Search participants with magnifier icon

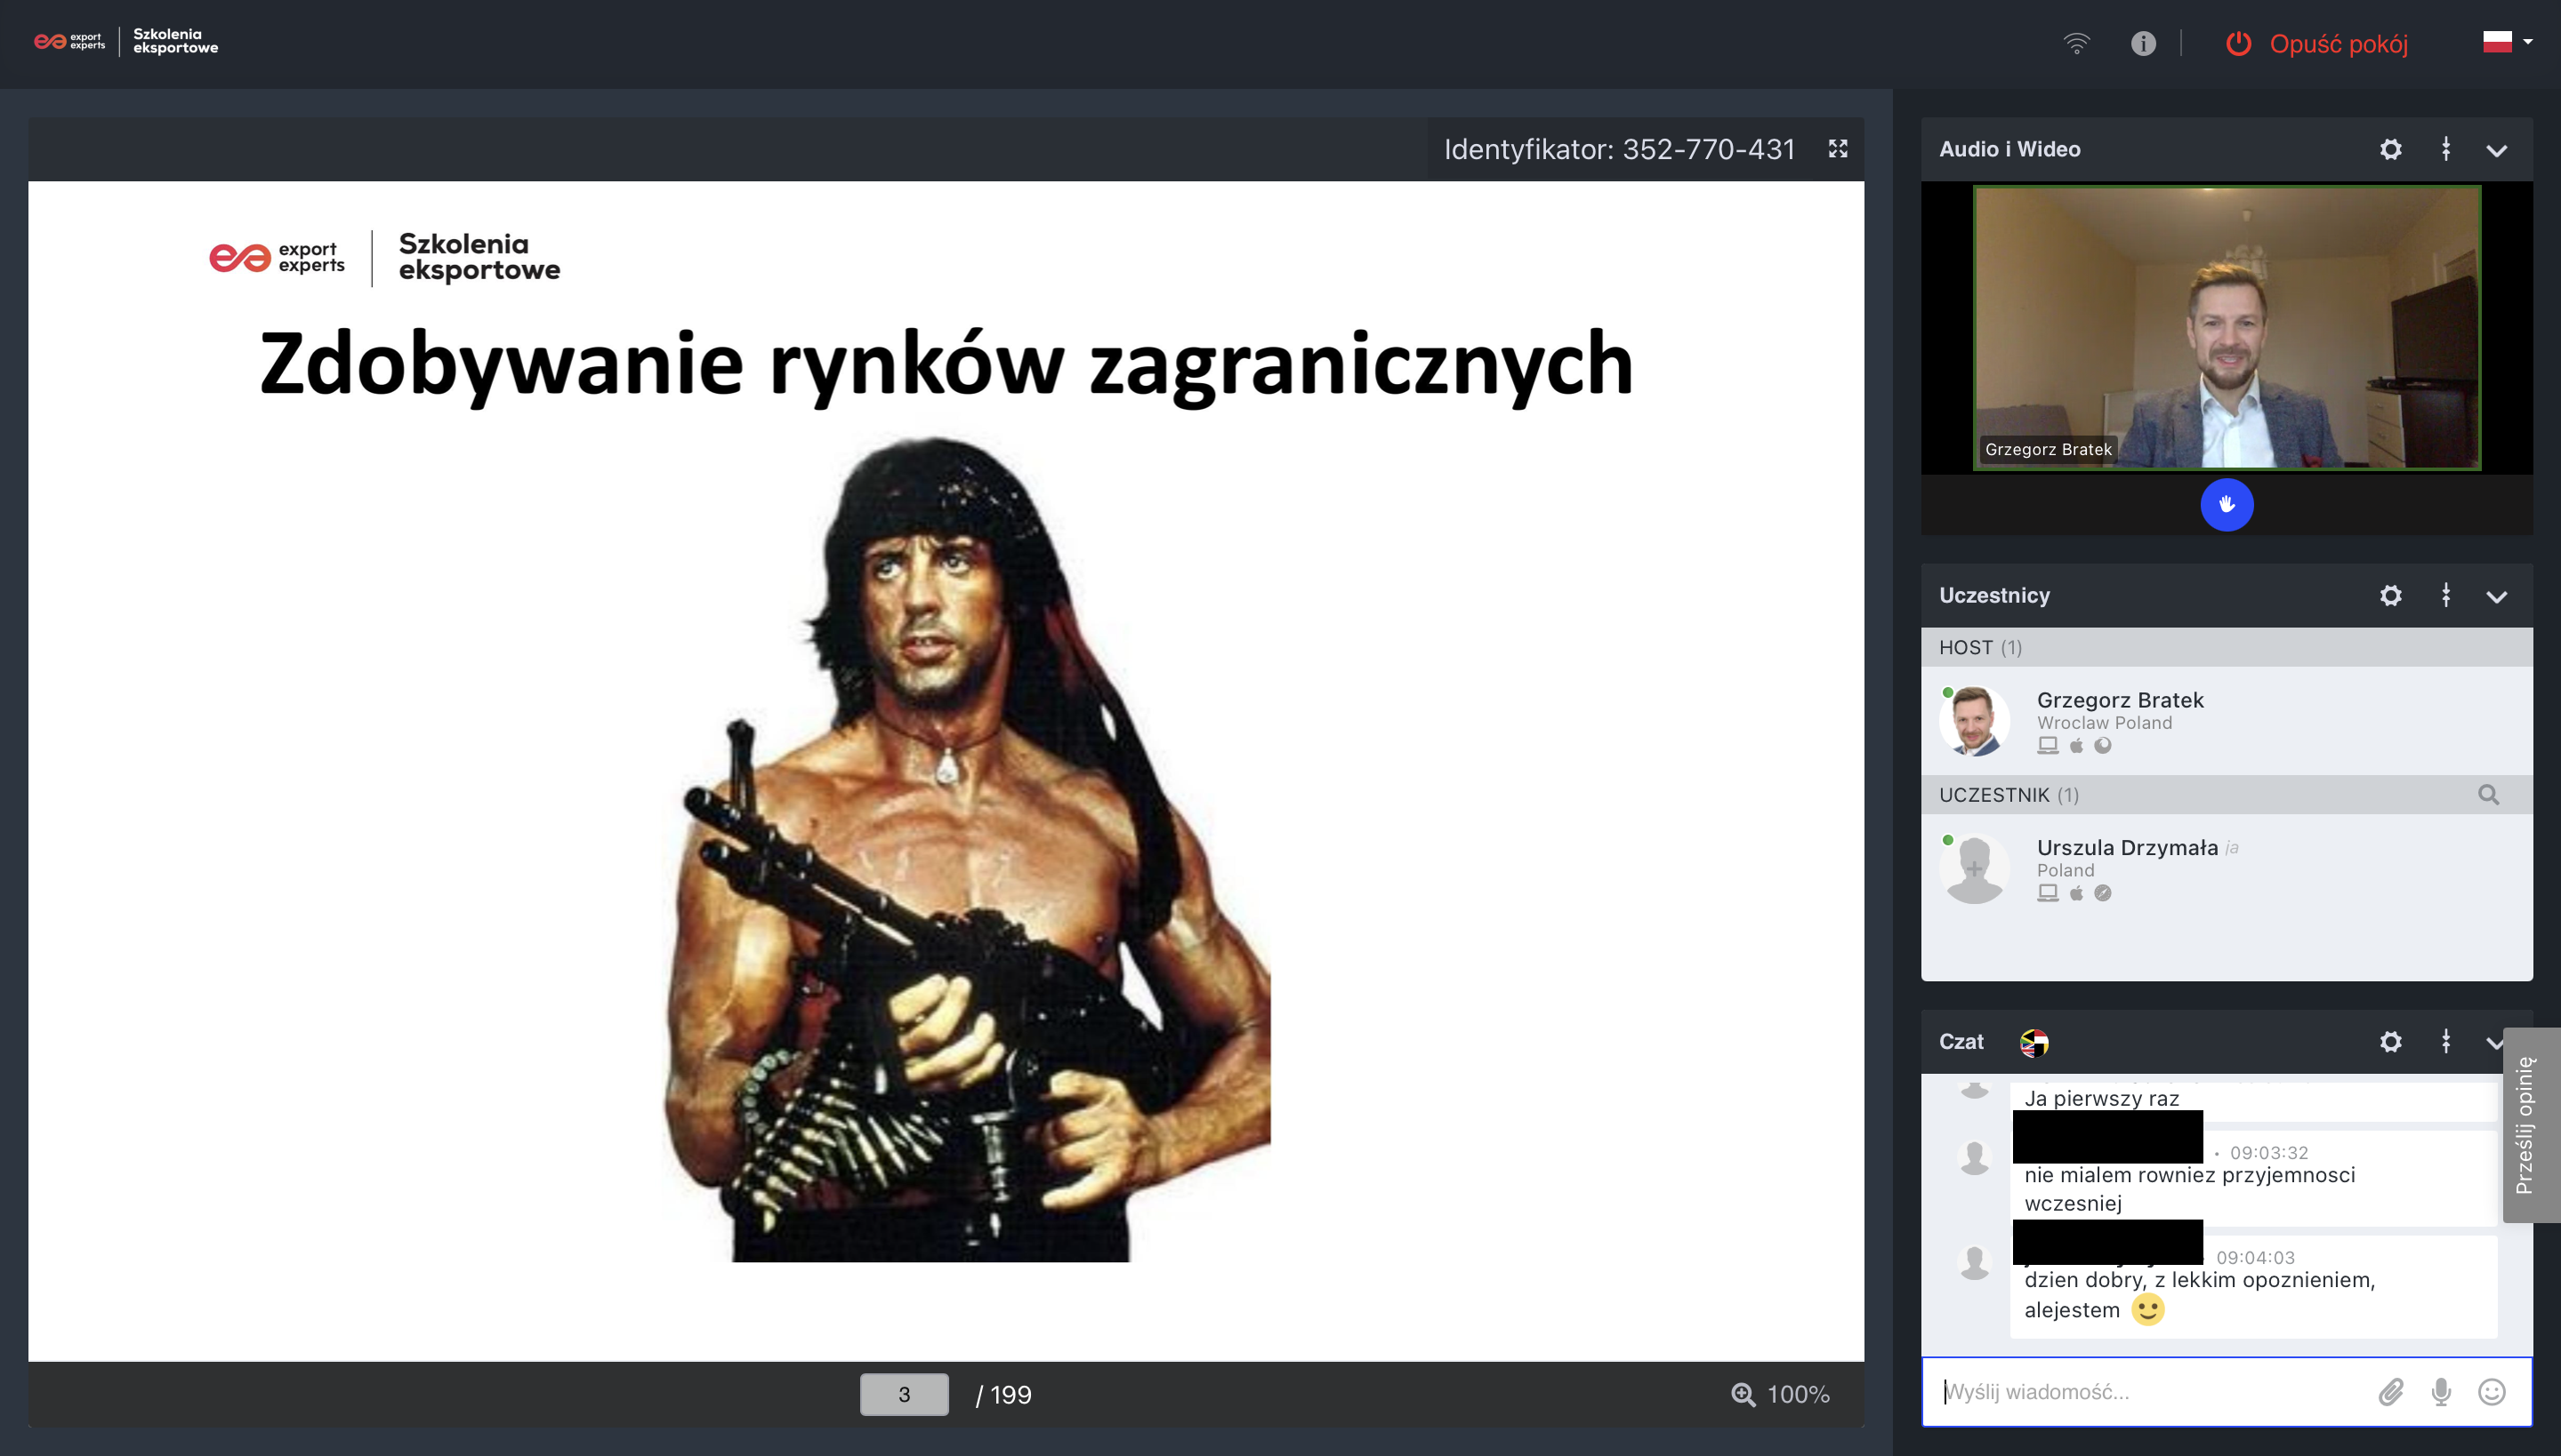[2488, 795]
